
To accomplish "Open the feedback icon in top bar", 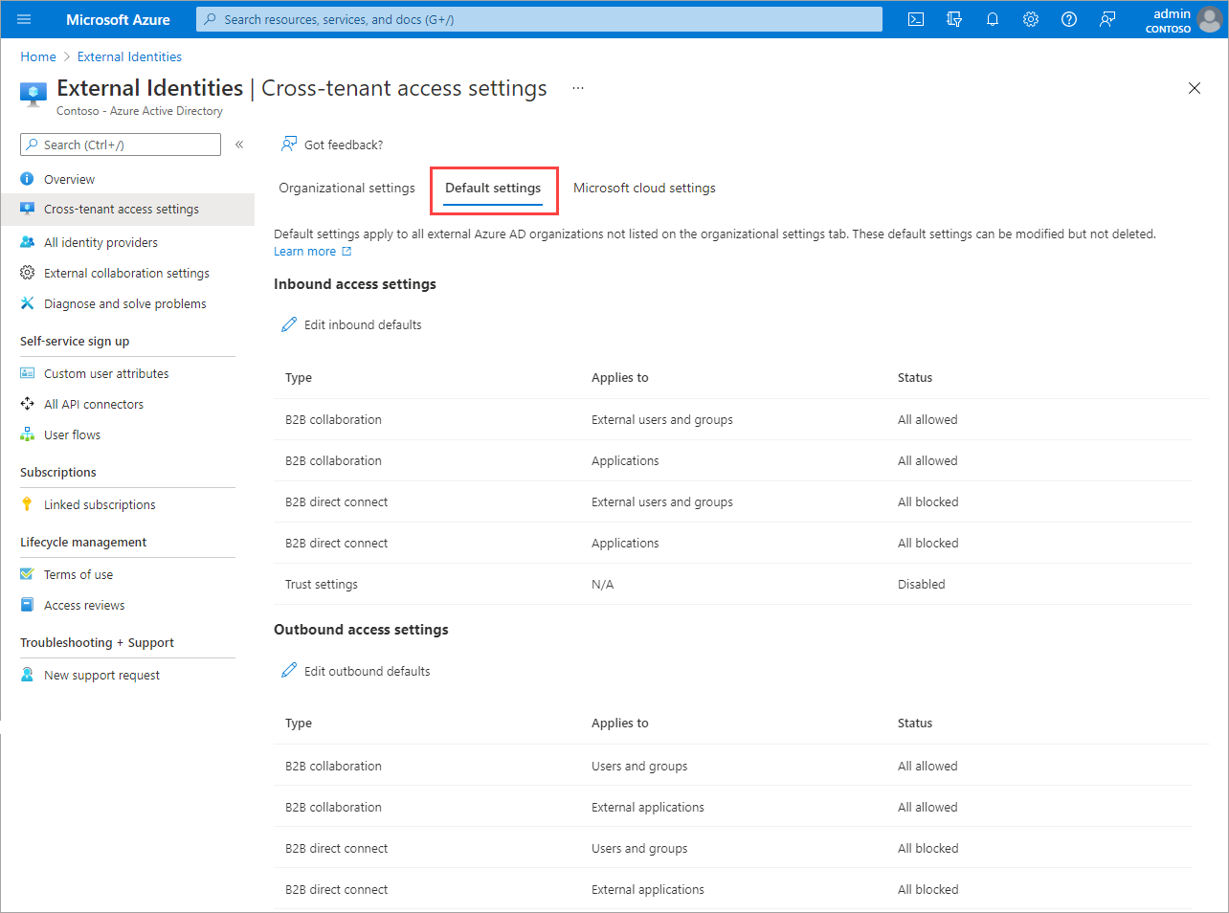I will click(x=1107, y=19).
